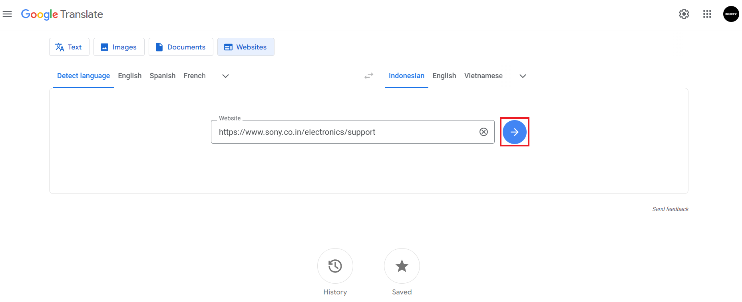Select the Websites tab
Viewport: 742px width, 302px height.
point(246,47)
